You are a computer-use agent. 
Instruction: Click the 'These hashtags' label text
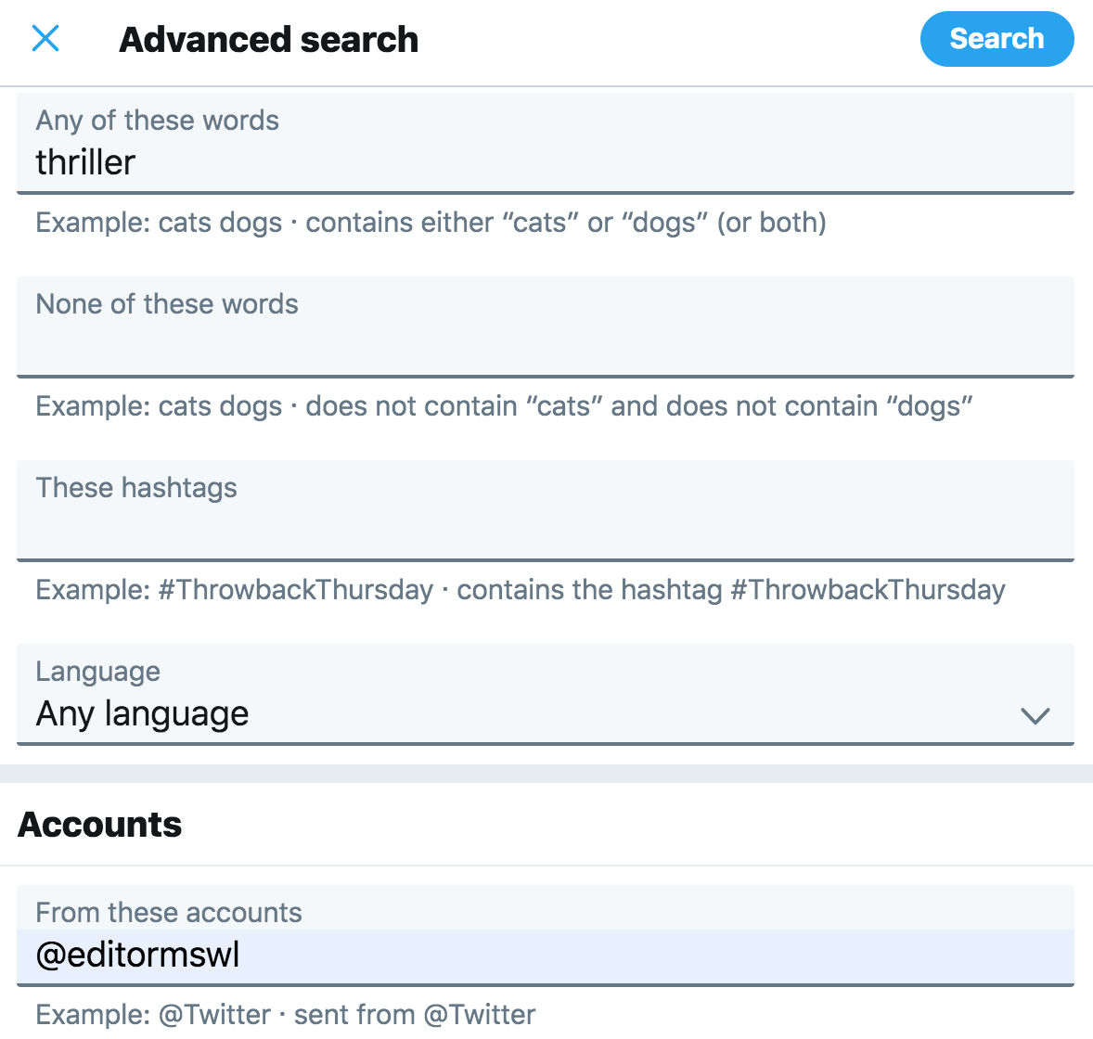click(135, 488)
